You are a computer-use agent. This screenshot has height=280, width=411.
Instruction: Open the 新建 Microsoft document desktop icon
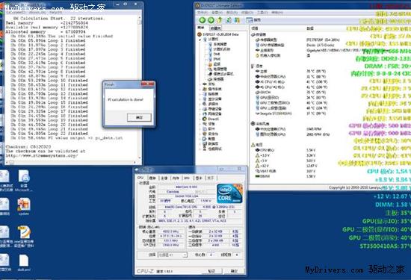(24, 181)
